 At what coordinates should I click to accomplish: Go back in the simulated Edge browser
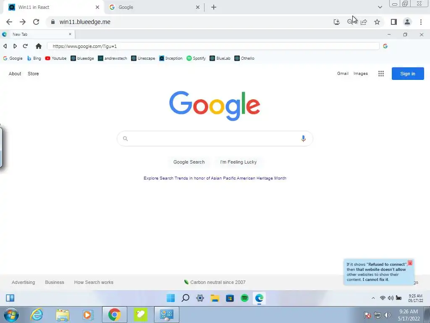point(5,46)
